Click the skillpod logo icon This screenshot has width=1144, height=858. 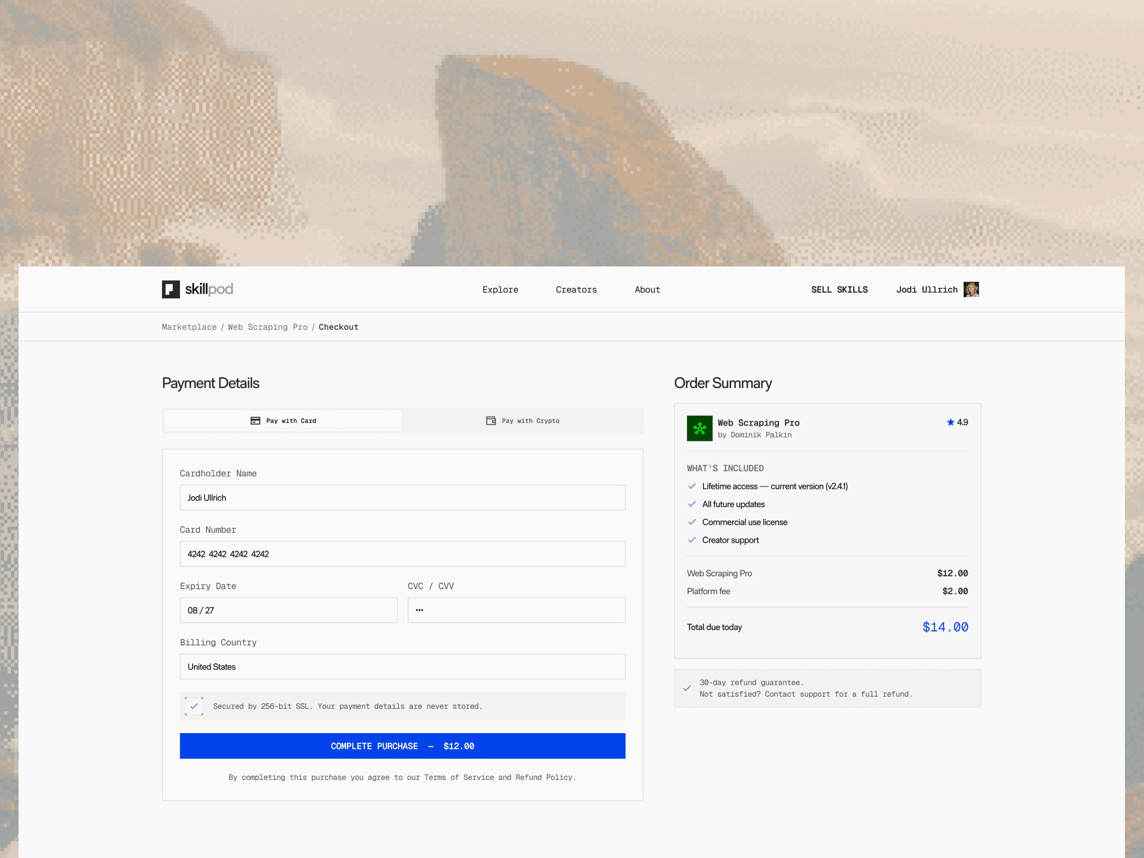[171, 289]
